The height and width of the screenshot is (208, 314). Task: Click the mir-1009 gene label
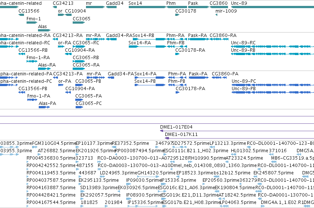tap(226, 11)
